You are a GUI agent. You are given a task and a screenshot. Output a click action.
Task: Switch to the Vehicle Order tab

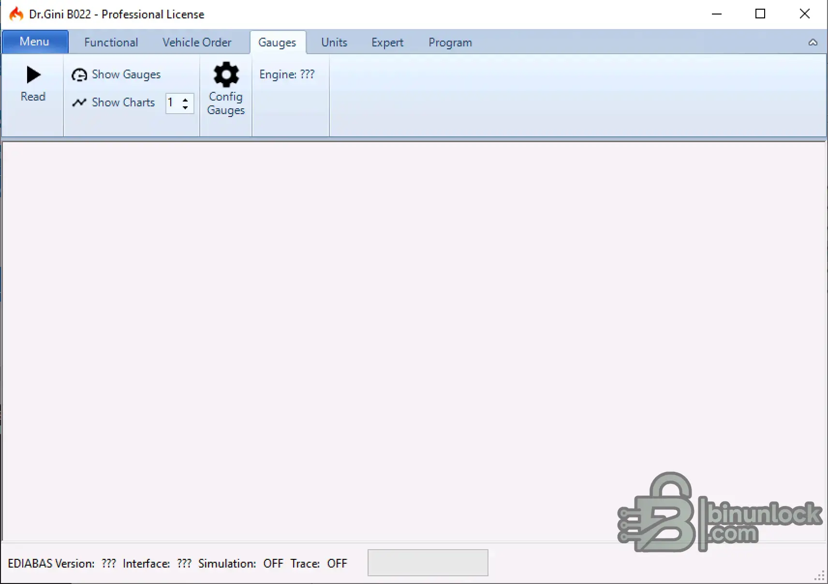click(x=197, y=43)
